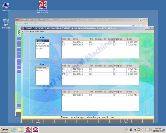The width and height of the screenshot is (166, 133).
Task: Select the Recycle Bin desktop icon
Action: click(6, 24)
